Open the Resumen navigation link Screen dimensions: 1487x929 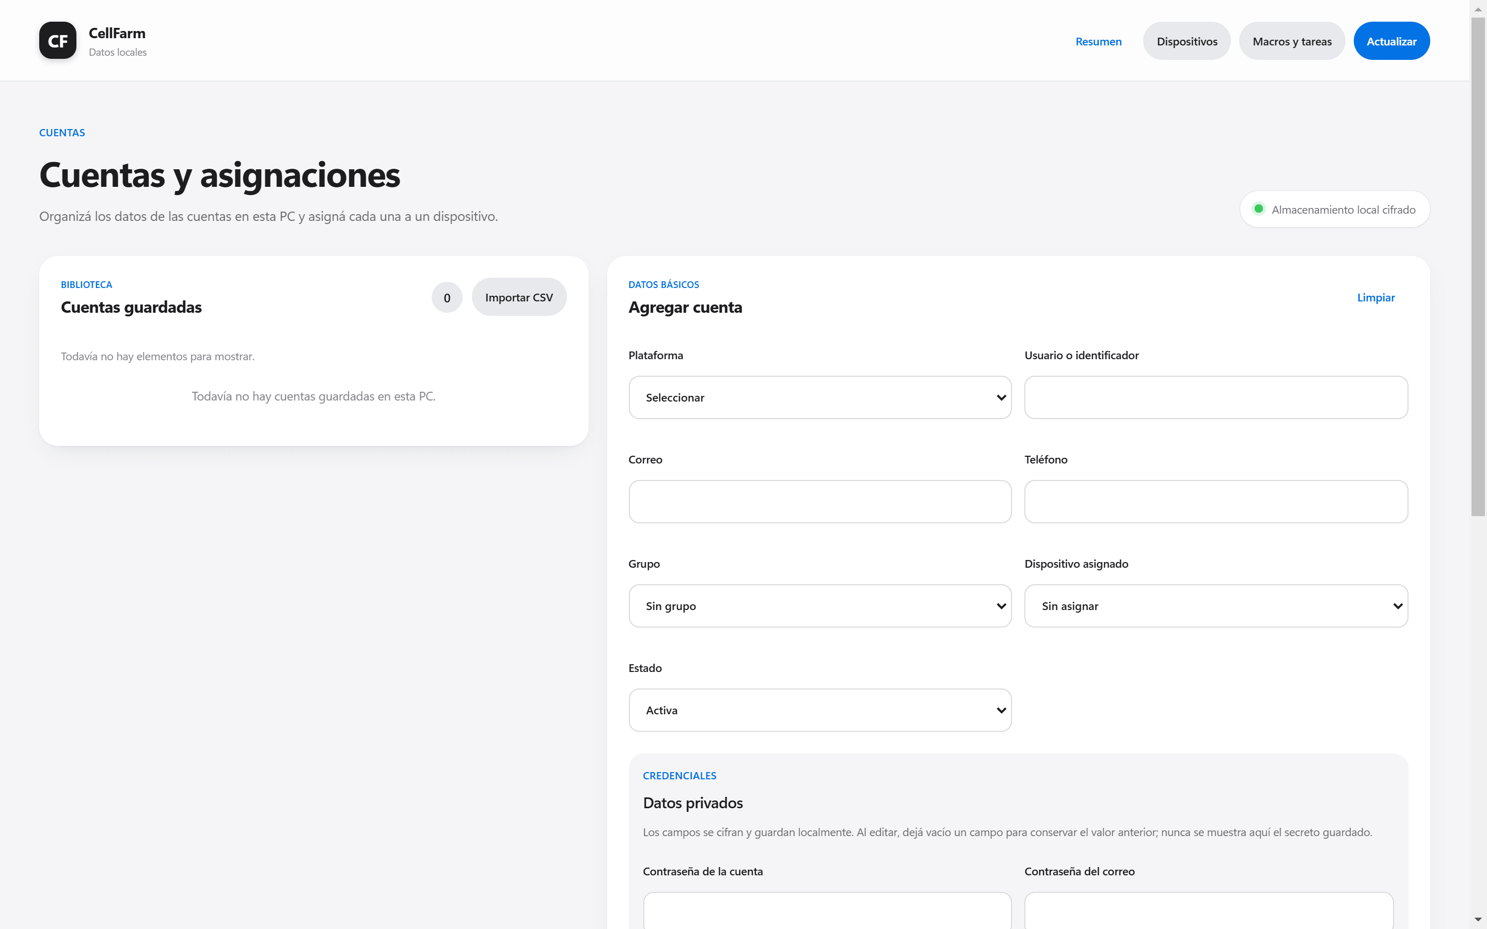tap(1098, 41)
